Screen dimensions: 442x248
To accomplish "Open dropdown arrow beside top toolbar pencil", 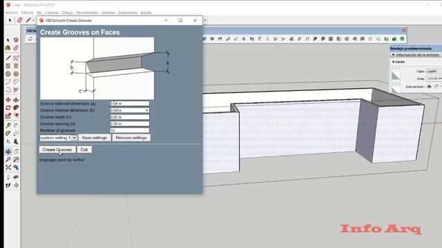I will click(x=33, y=20).
